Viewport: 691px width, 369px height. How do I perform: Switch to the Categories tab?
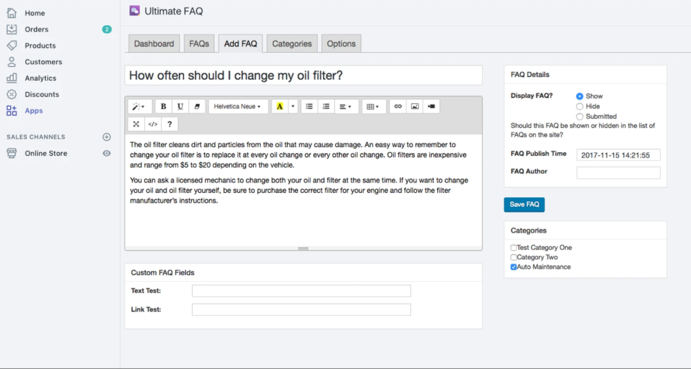click(x=292, y=44)
